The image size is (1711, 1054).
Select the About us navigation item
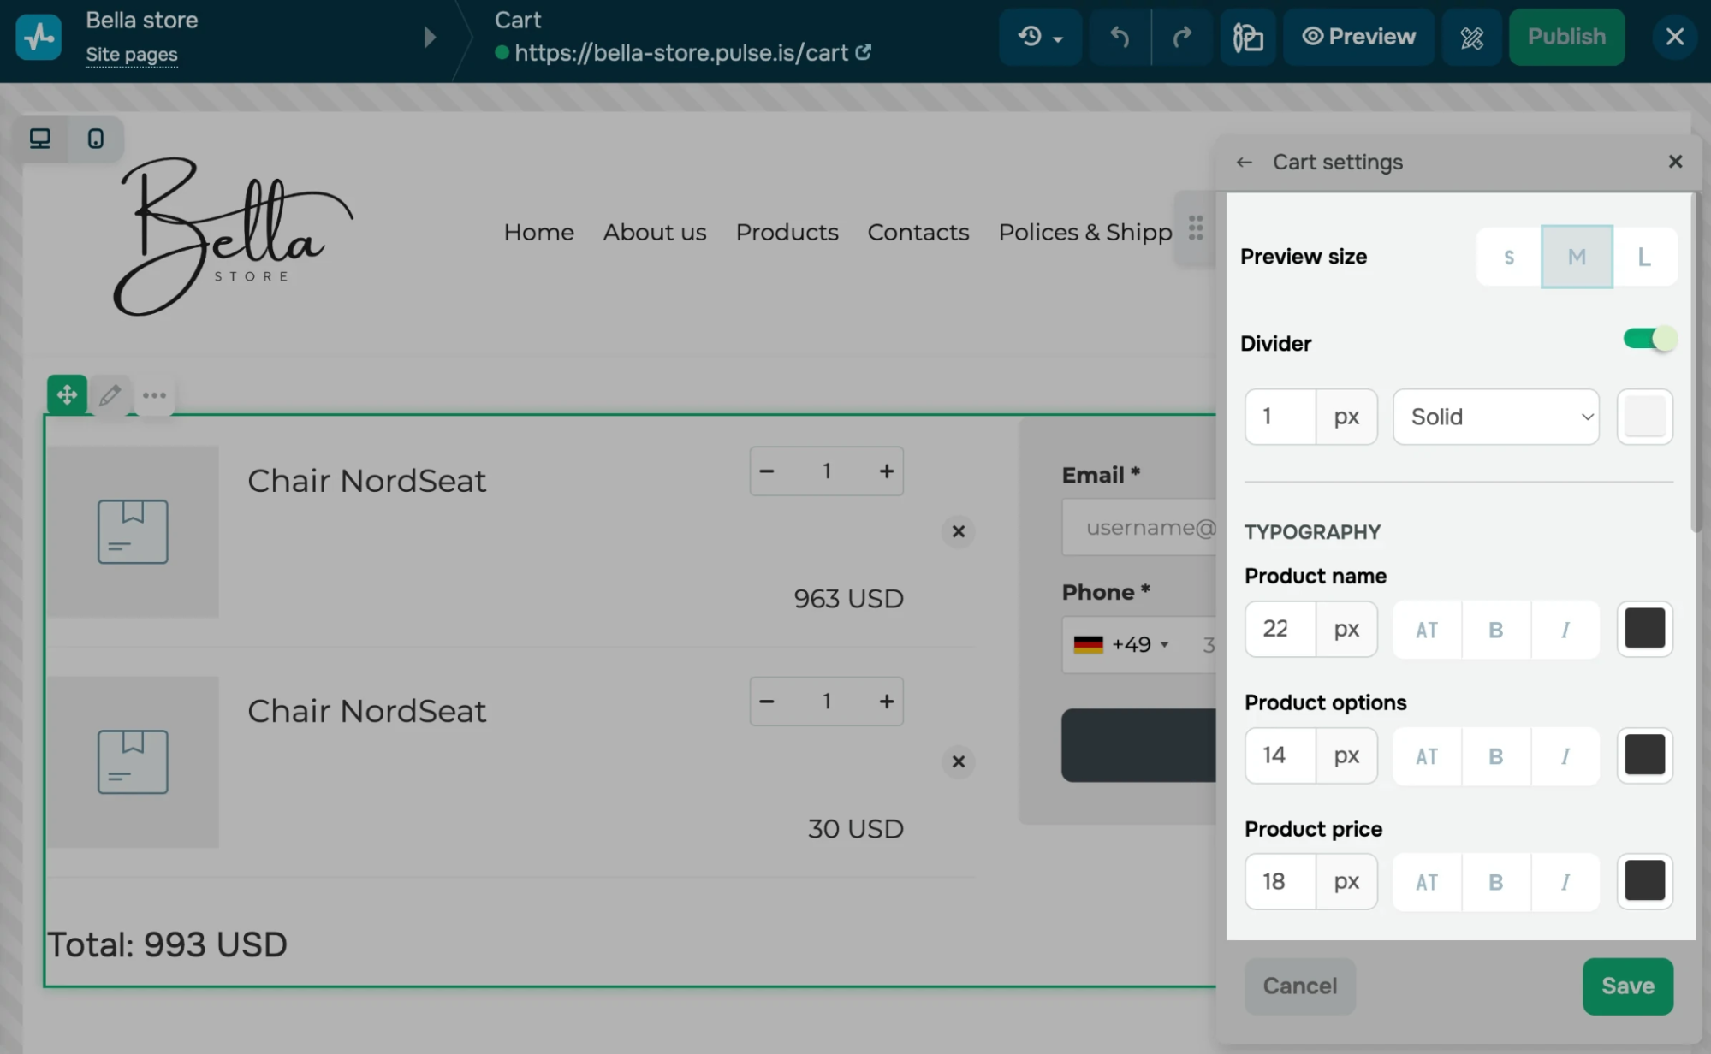(x=654, y=232)
